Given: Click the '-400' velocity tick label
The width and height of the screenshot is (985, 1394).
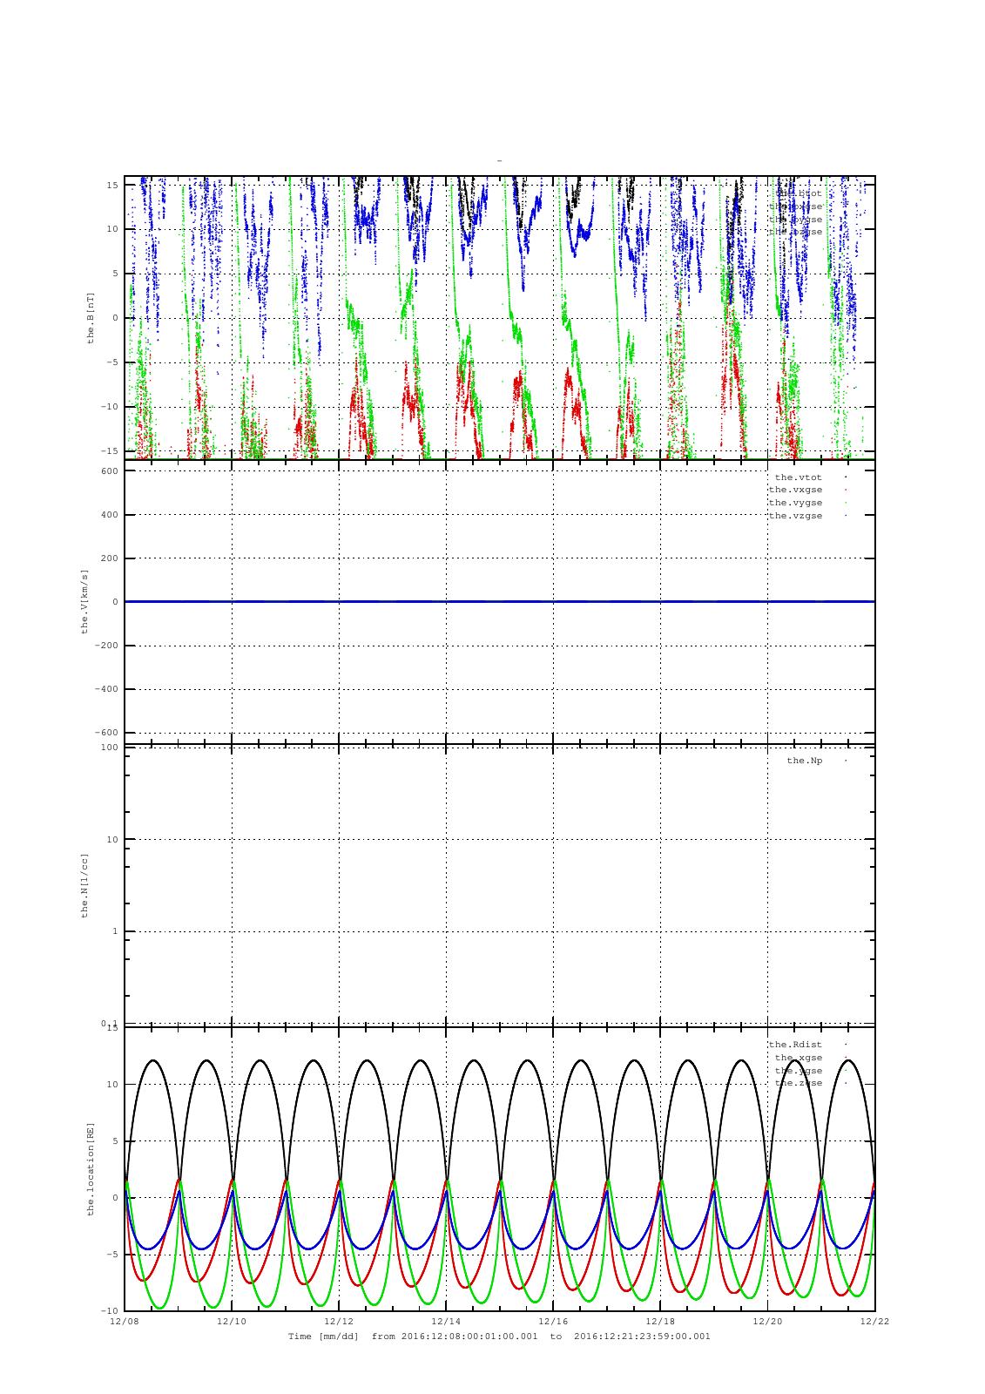Looking at the screenshot, I should [107, 689].
